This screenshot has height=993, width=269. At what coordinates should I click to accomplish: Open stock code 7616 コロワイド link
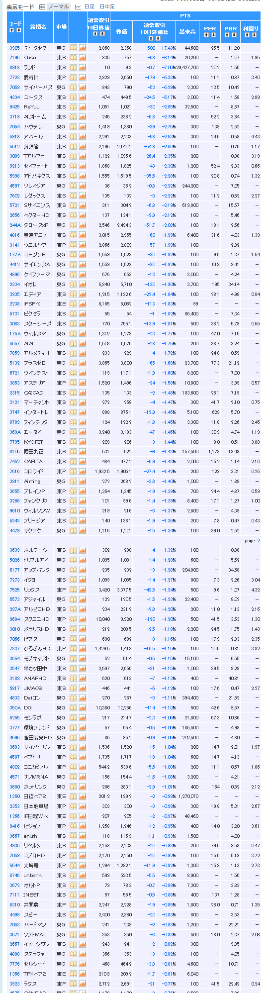click(14, 472)
